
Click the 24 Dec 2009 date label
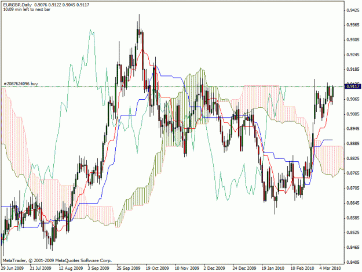click(244, 268)
